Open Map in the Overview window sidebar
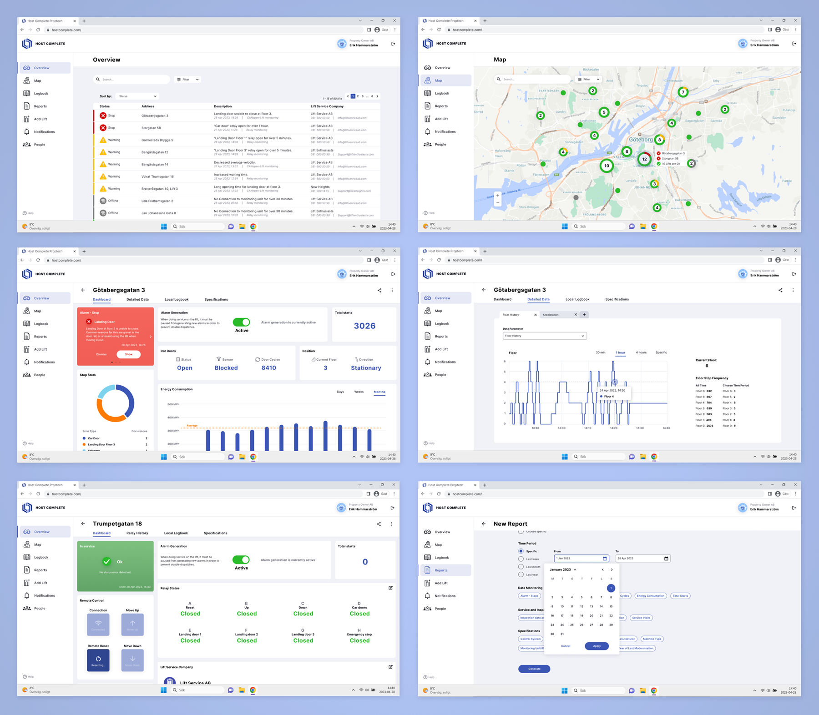 click(x=38, y=81)
